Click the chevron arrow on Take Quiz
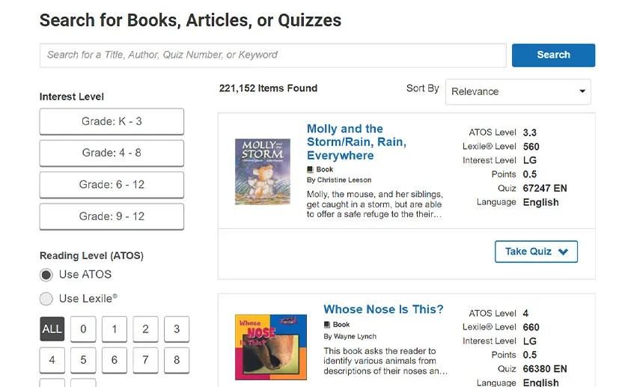This screenshot has height=387, width=631. (563, 252)
